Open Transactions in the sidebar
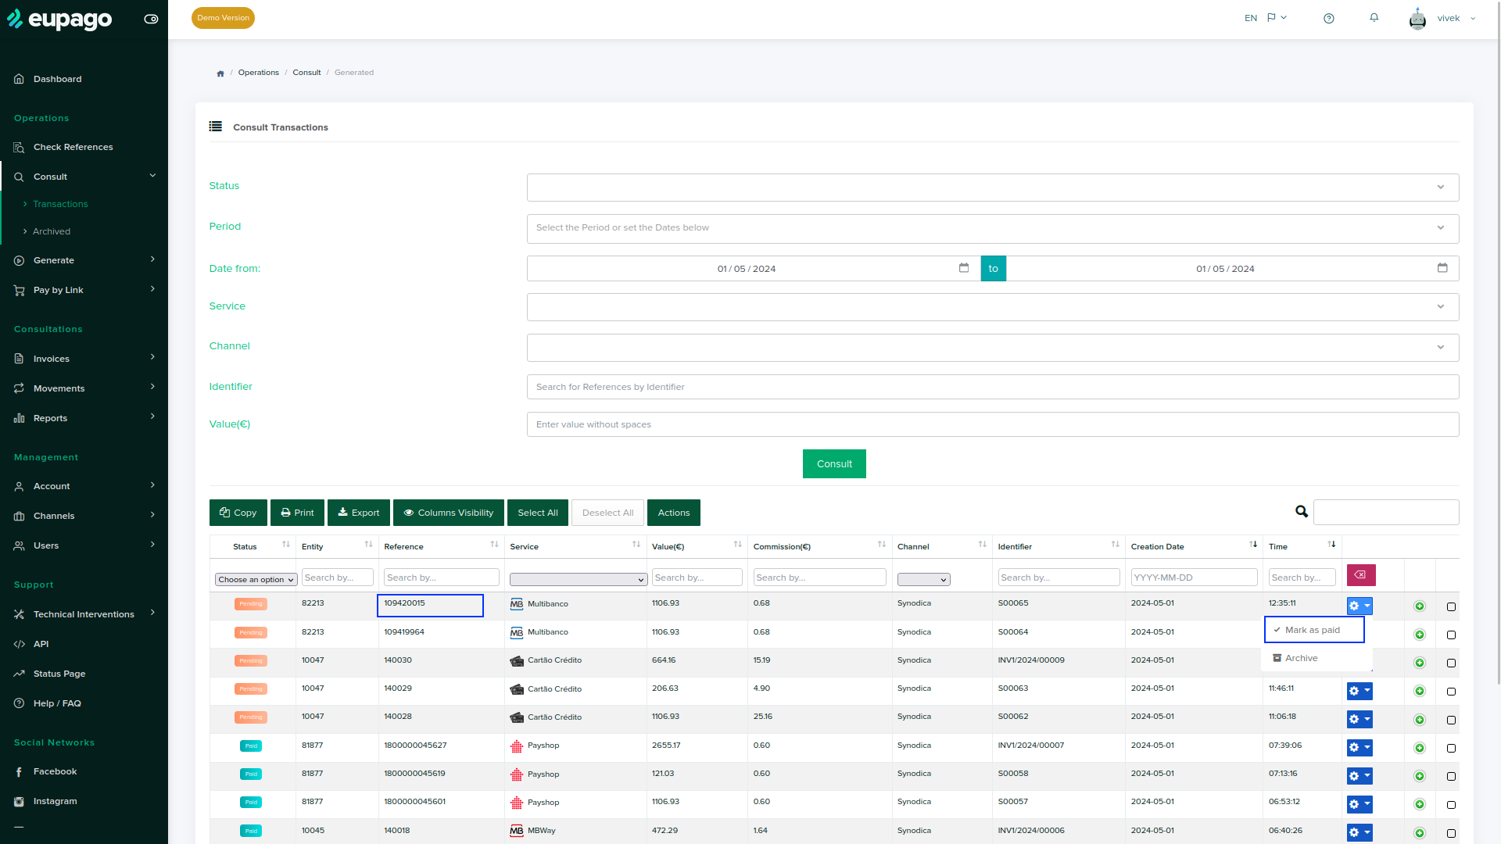Screen dimensions: 1501x844 pyautogui.click(x=60, y=204)
